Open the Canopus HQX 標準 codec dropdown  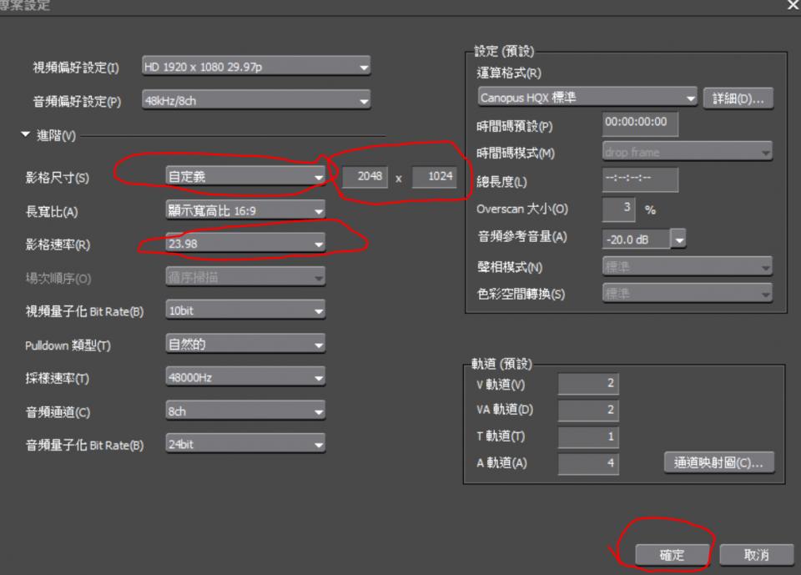coord(587,97)
